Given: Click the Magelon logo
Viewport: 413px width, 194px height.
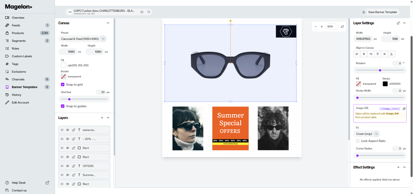Looking at the screenshot, I should click(18, 7).
